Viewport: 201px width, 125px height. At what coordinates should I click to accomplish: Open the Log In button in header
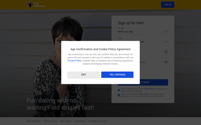168,5
